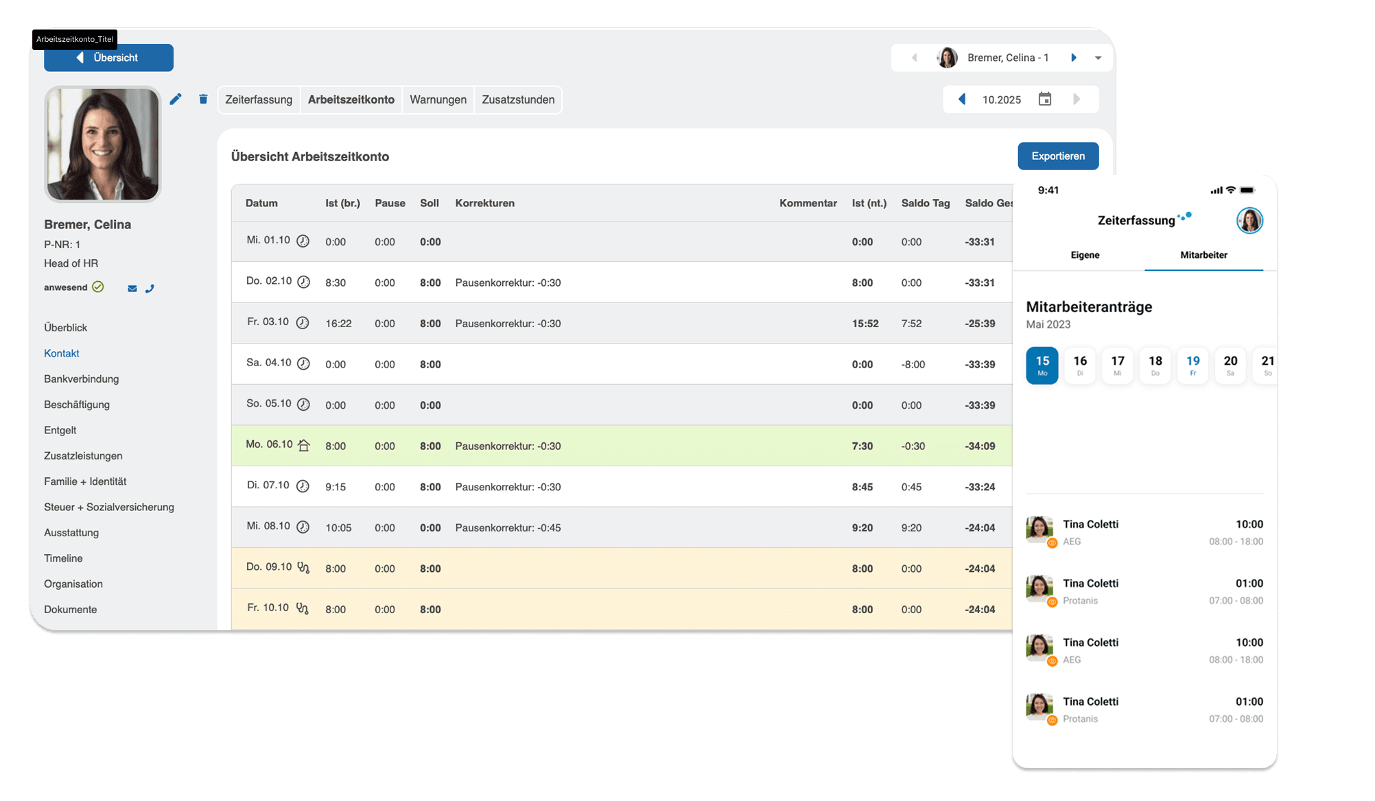1375x801 pixels.
Task: Click the stethoscope sickness icon on Do. 09.10
Action: click(303, 568)
